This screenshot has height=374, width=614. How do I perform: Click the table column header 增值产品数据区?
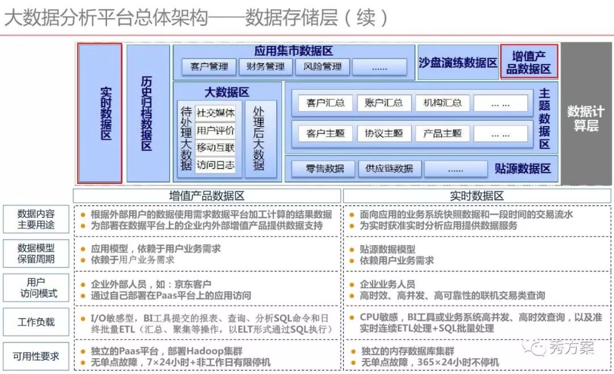coord(207,196)
